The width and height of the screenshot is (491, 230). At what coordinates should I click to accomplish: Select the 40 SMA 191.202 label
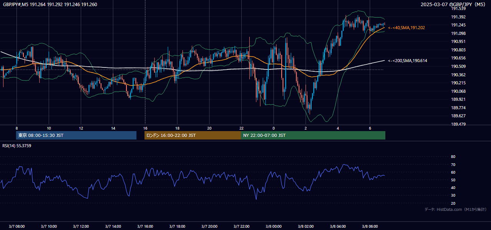point(406,28)
